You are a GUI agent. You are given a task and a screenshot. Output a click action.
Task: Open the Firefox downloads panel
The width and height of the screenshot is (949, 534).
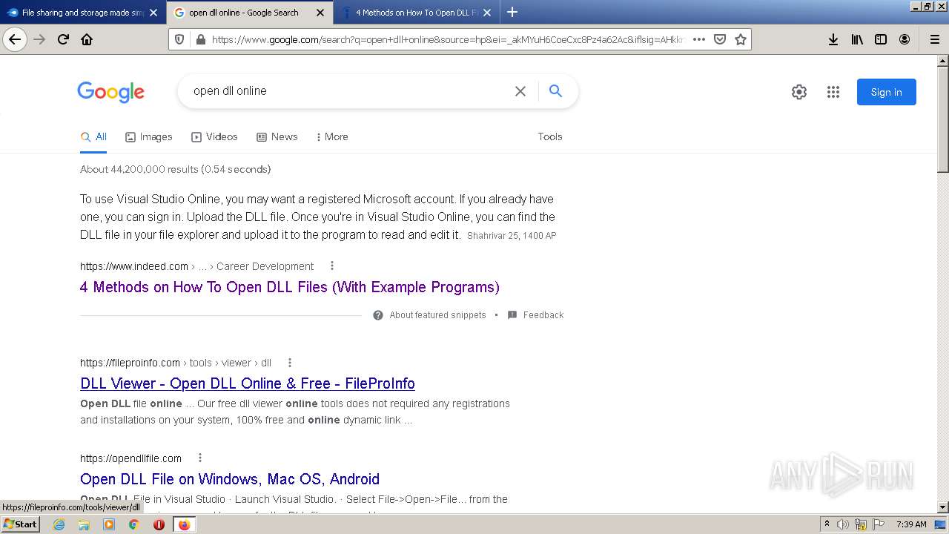pos(833,39)
